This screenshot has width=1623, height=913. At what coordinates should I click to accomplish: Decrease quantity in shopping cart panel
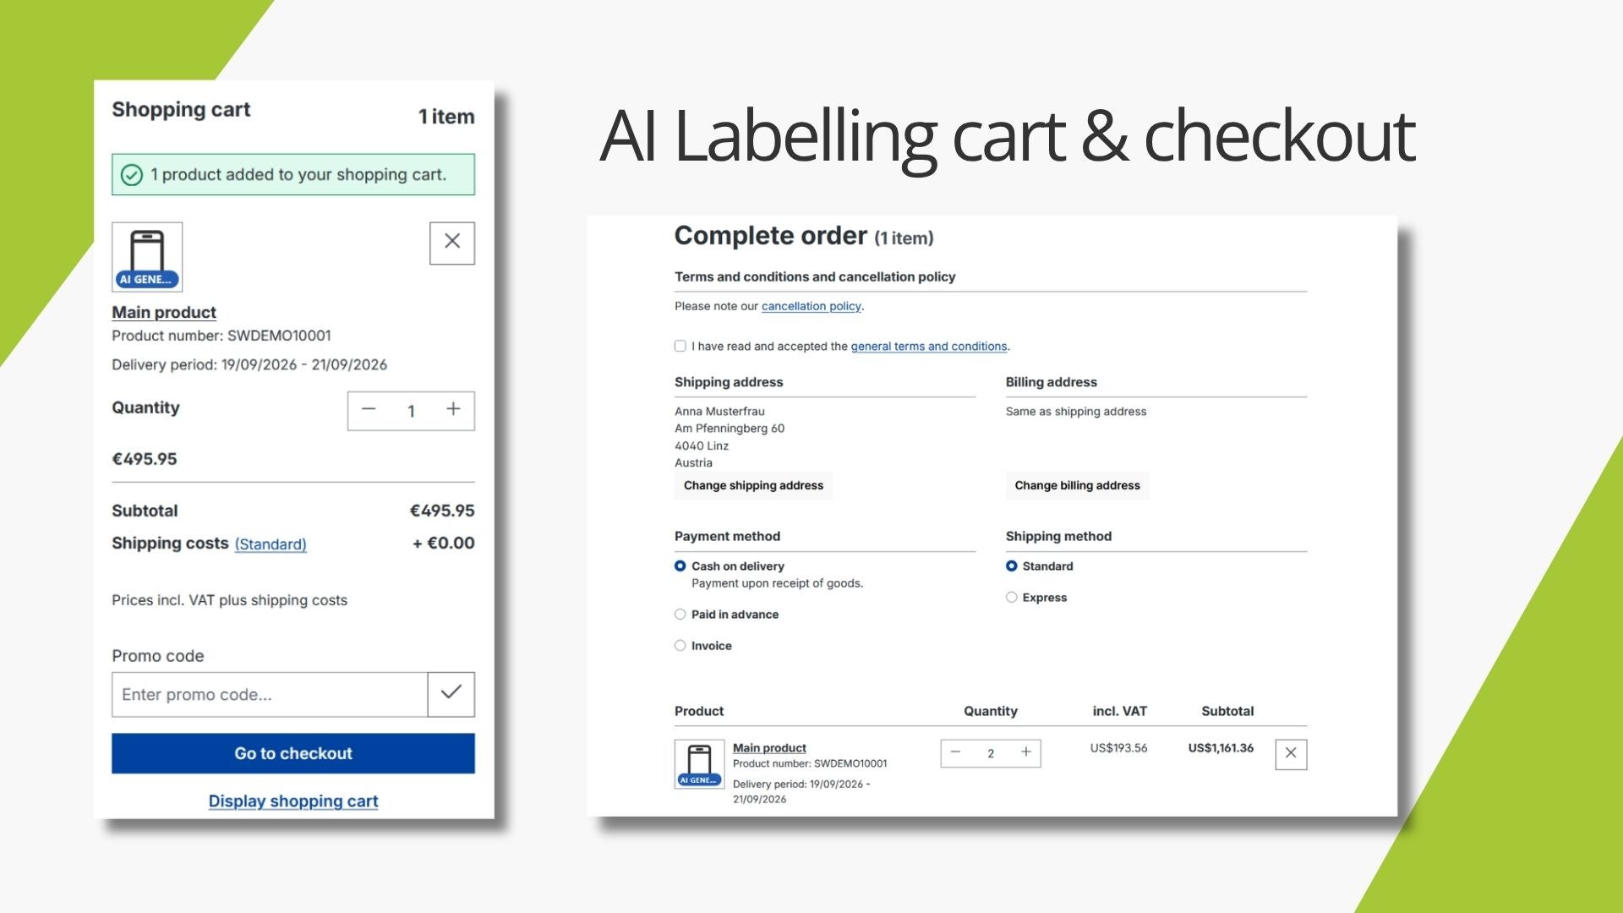coord(369,410)
